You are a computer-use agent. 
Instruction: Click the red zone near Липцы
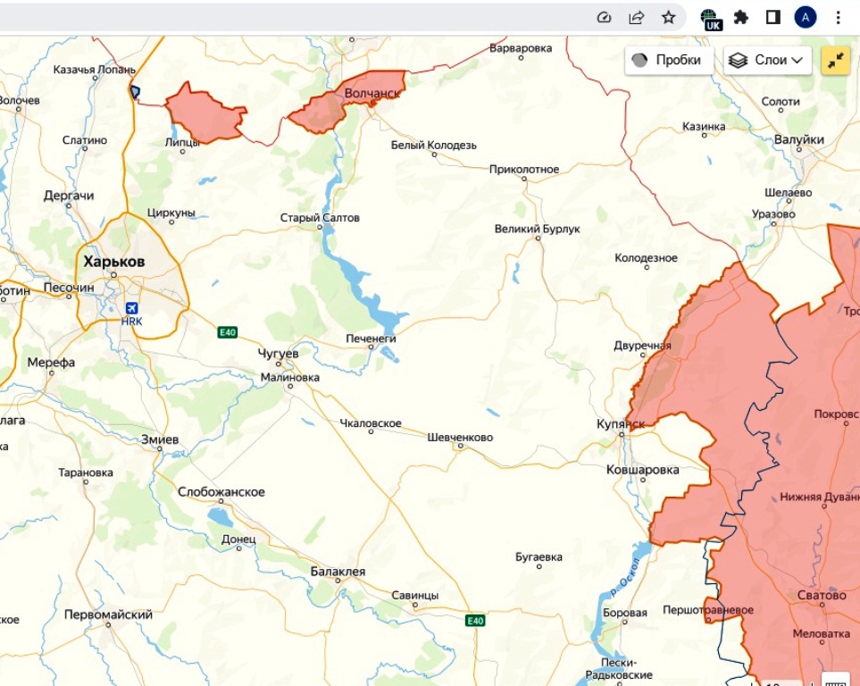pyautogui.click(x=205, y=114)
